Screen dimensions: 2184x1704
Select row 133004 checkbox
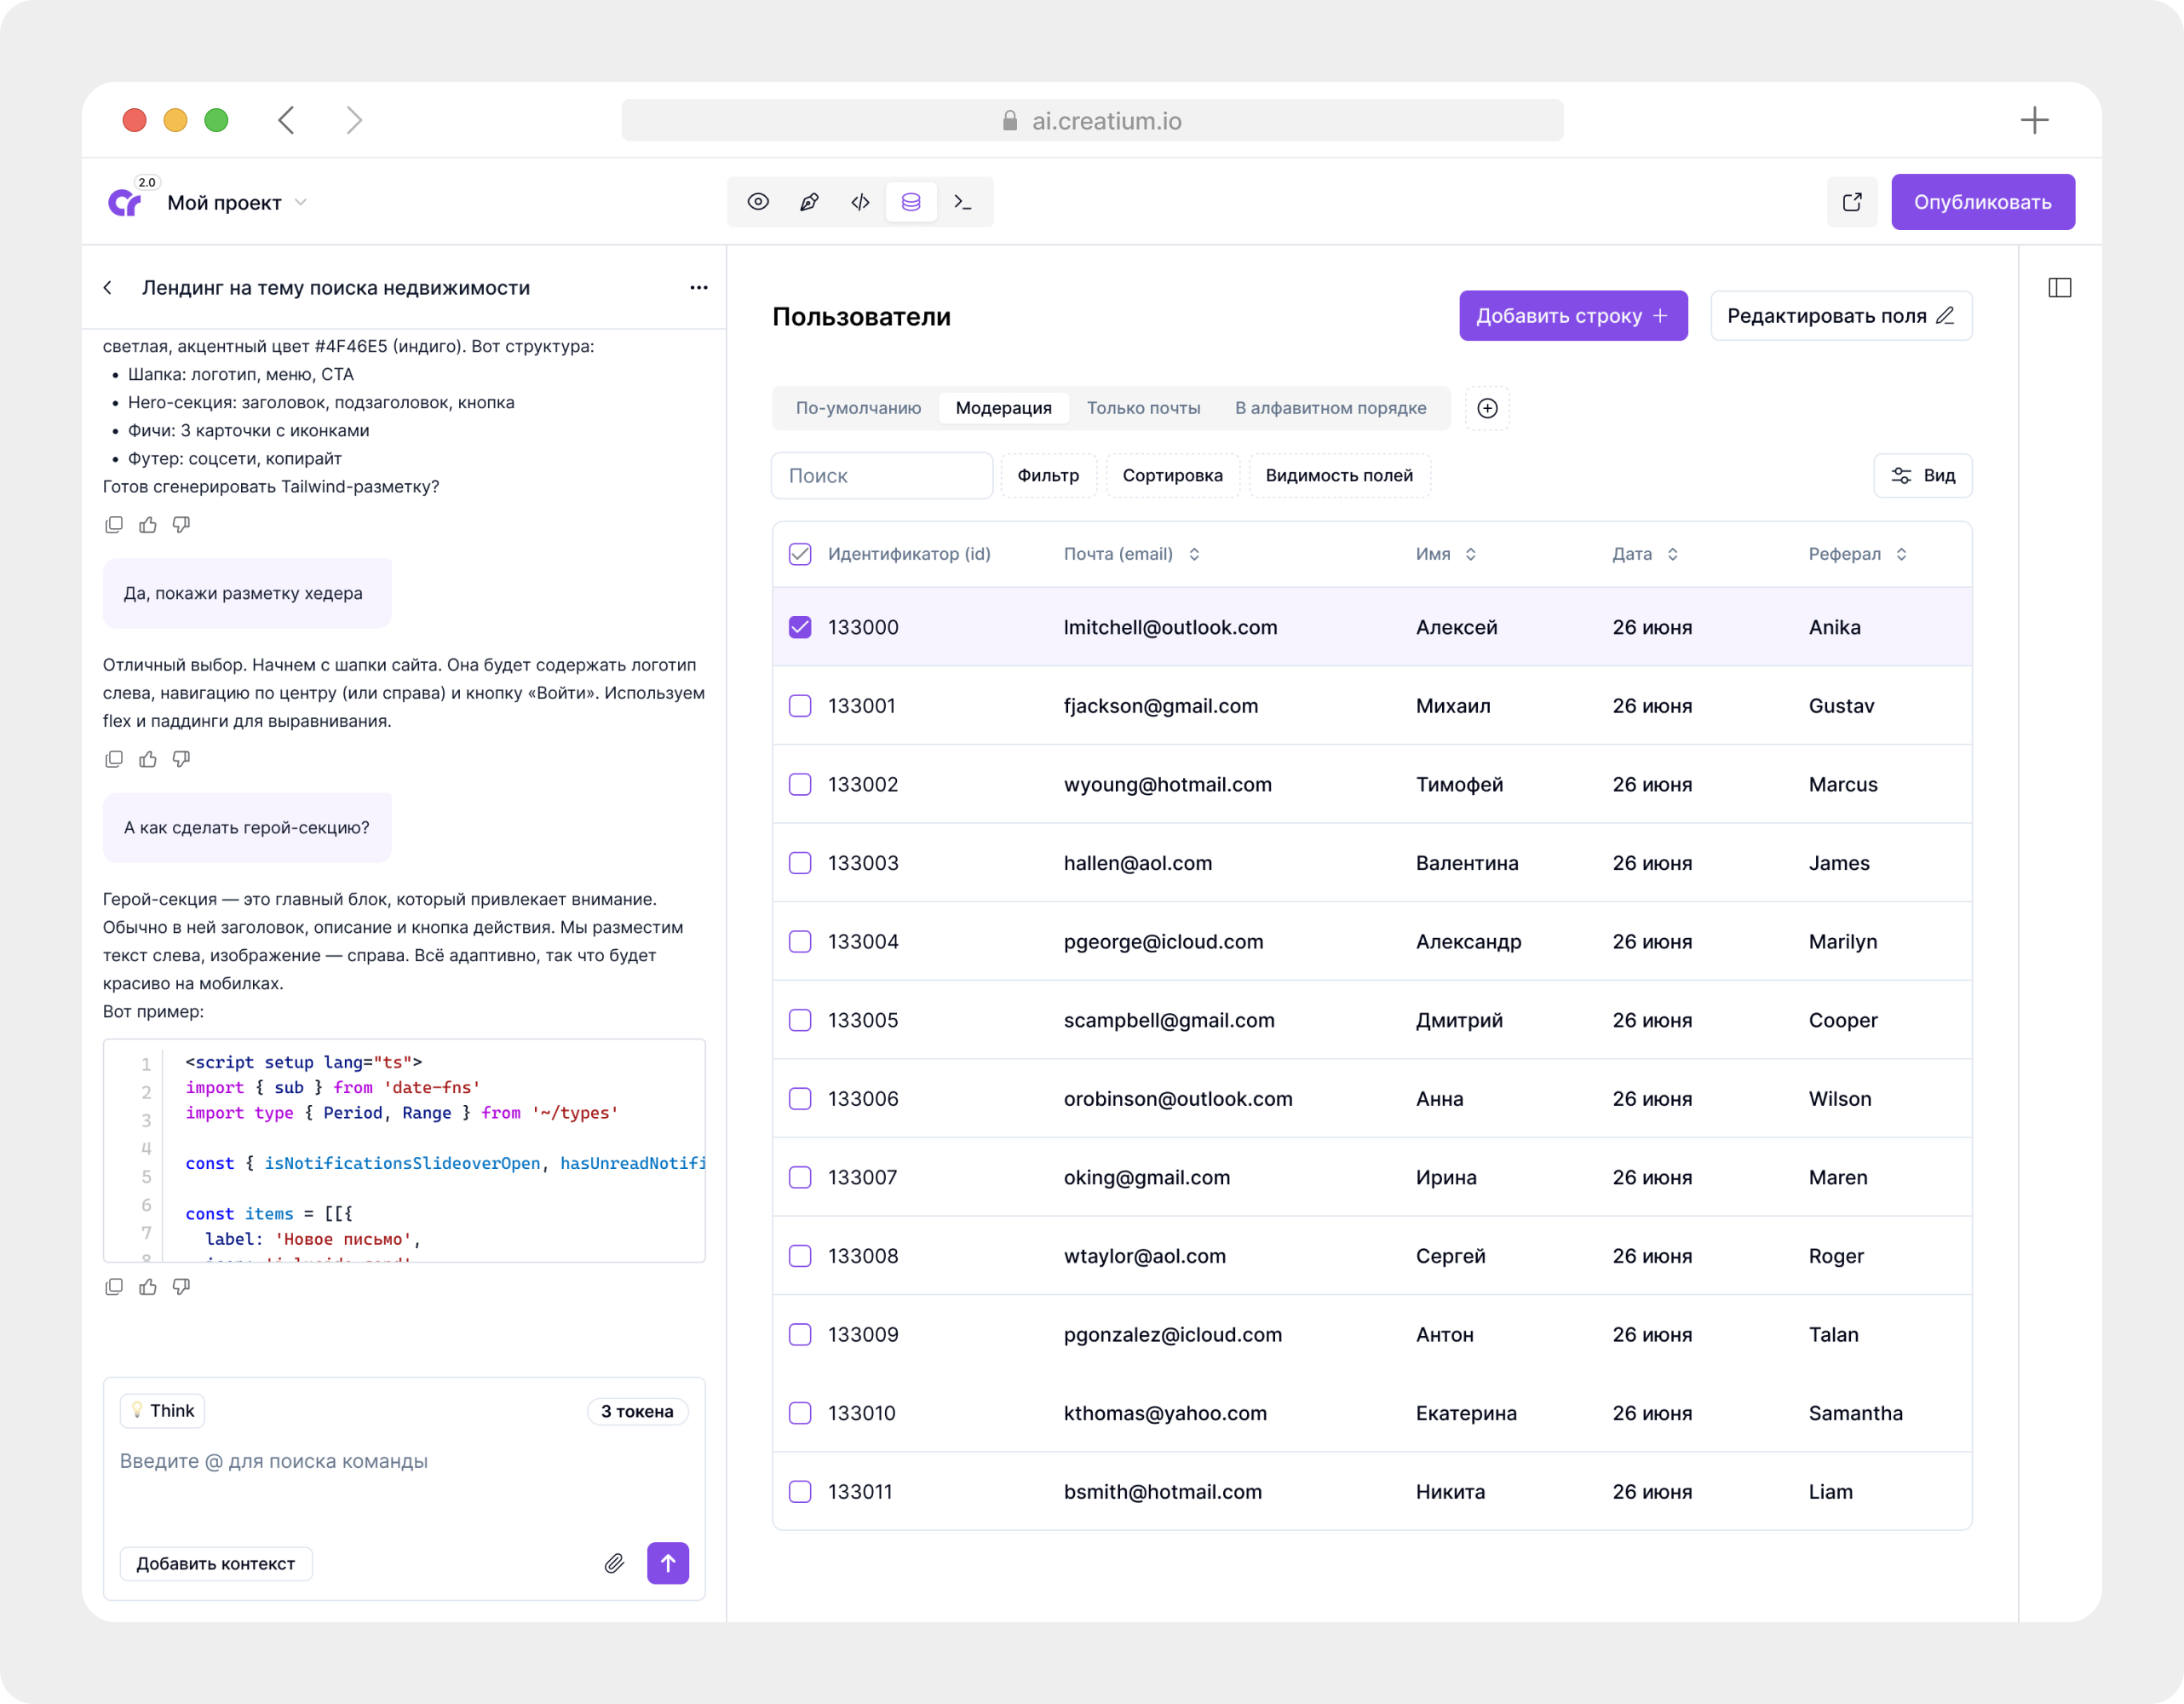click(x=800, y=942)
